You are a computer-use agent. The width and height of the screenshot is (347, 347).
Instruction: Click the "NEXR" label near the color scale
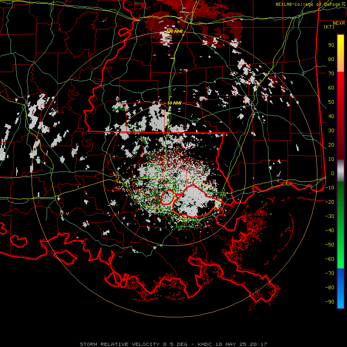tap(339, 23)
